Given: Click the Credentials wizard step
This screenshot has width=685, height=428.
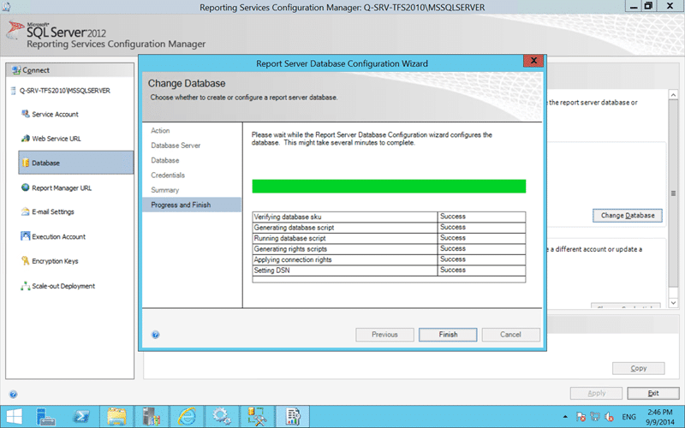Looking at the screenshot, I should pos(168,175).
